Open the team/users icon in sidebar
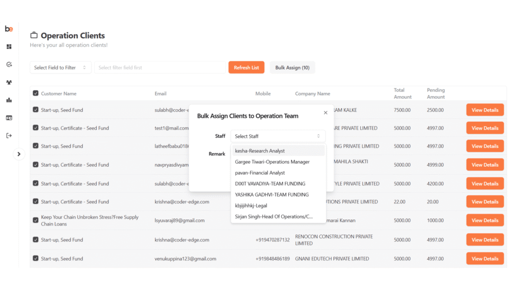The height and width of the screenshot is (290, 516). coord(9,82)
